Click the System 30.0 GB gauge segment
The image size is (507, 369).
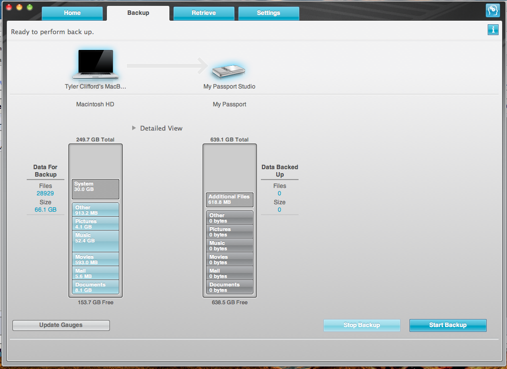pyautogui.click(x=96, y=189)
